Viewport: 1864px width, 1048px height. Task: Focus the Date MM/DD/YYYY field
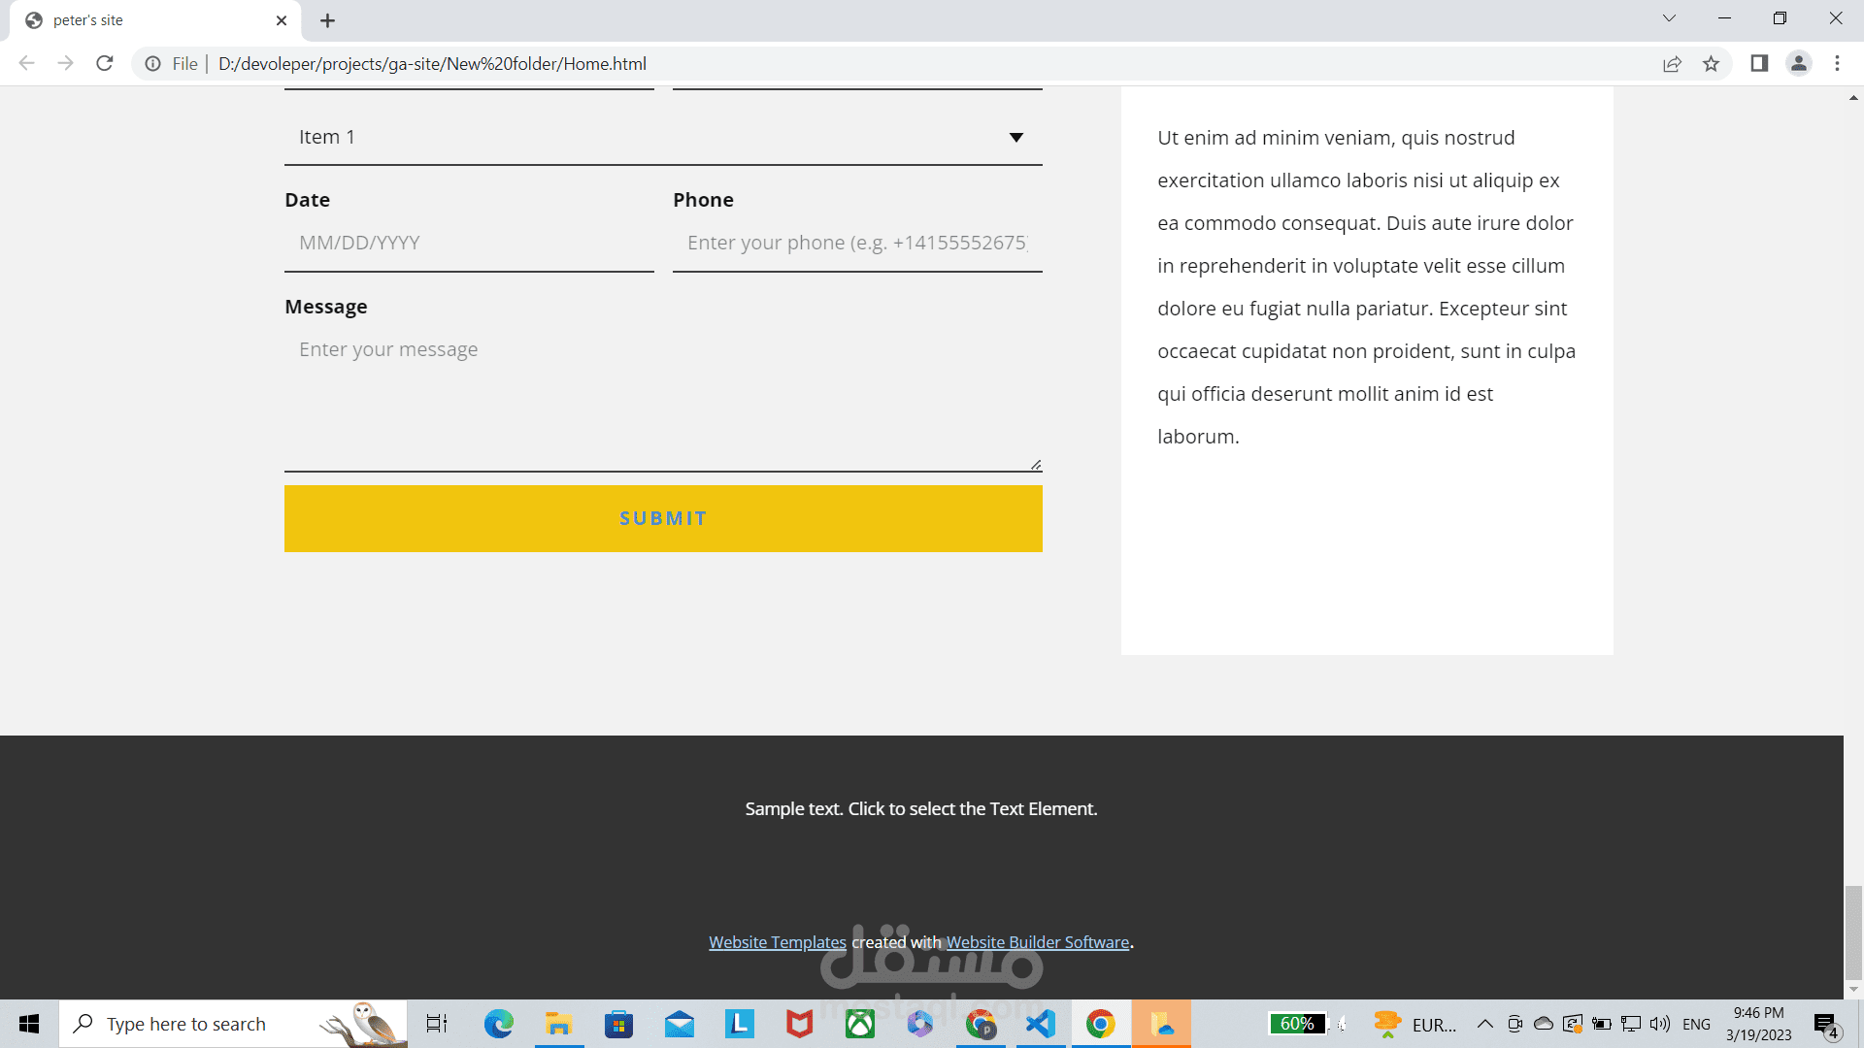pos(469,243)
